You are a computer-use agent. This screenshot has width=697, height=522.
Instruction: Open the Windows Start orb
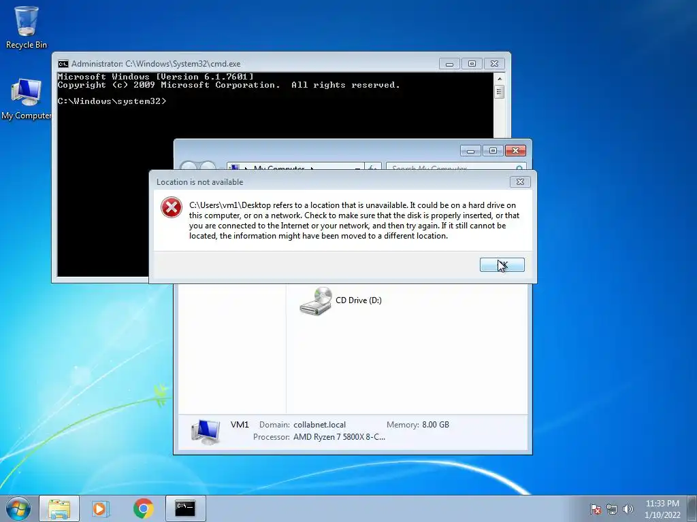[18, 508]
